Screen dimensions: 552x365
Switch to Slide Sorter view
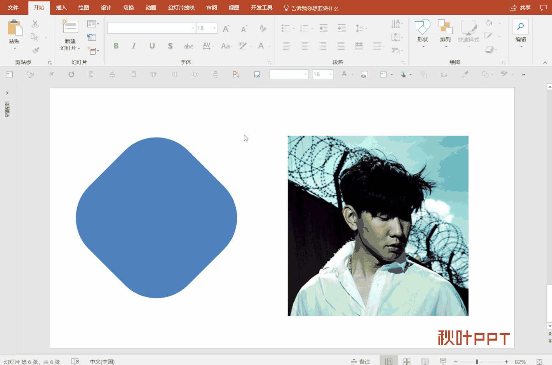pos(407,362)
